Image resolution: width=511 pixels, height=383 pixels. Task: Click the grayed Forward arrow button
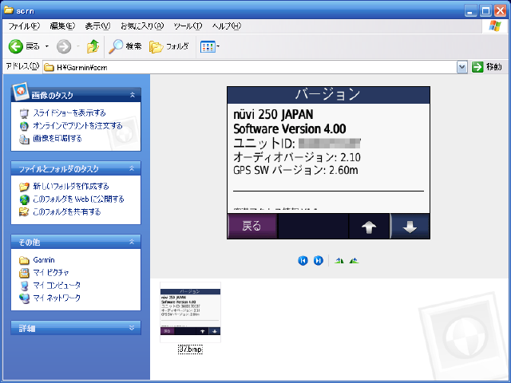pos(64,46)
